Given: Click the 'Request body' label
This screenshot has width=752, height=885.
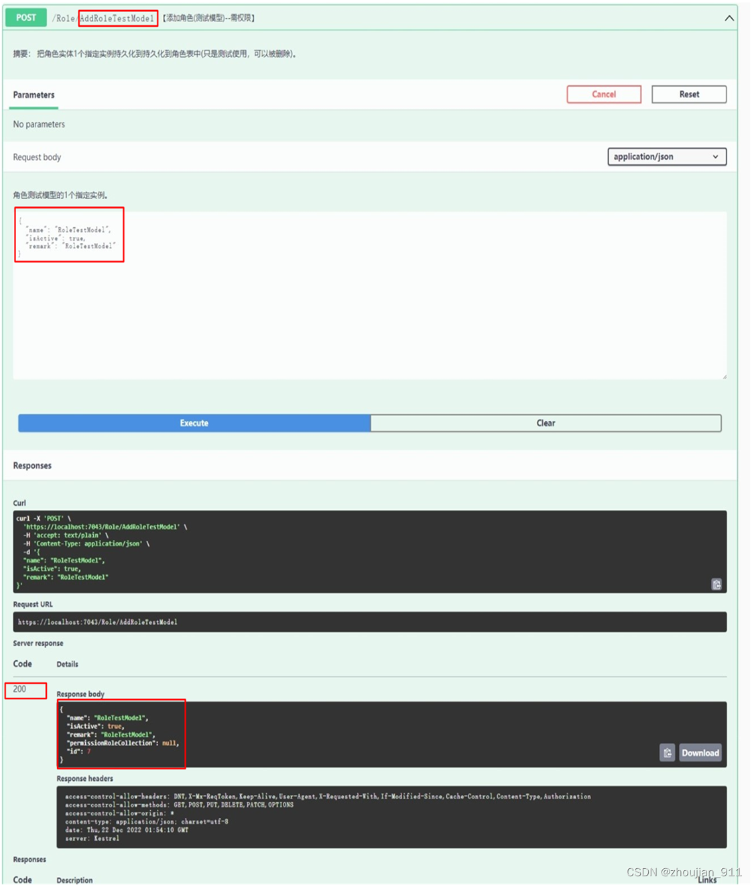Looking at the screenshot, I should [38, 158].
